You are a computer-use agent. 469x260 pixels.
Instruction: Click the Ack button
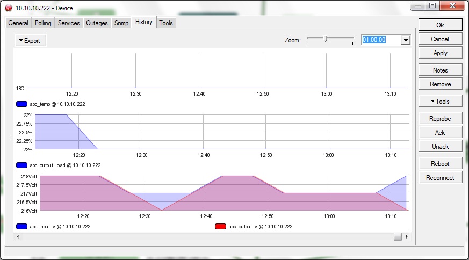coord(441,132)
